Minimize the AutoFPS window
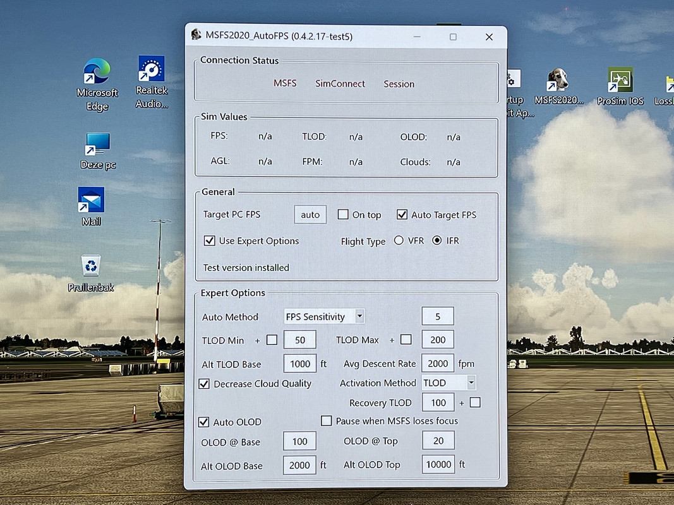This screenshot has height=505, width=674. (x=417, y=37)
